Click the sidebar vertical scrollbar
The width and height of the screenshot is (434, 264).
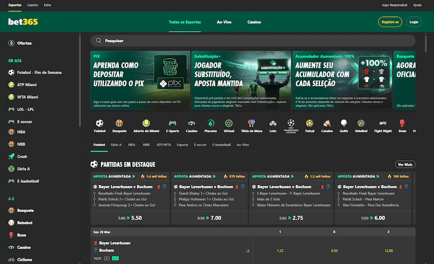(x=80, y=80)
